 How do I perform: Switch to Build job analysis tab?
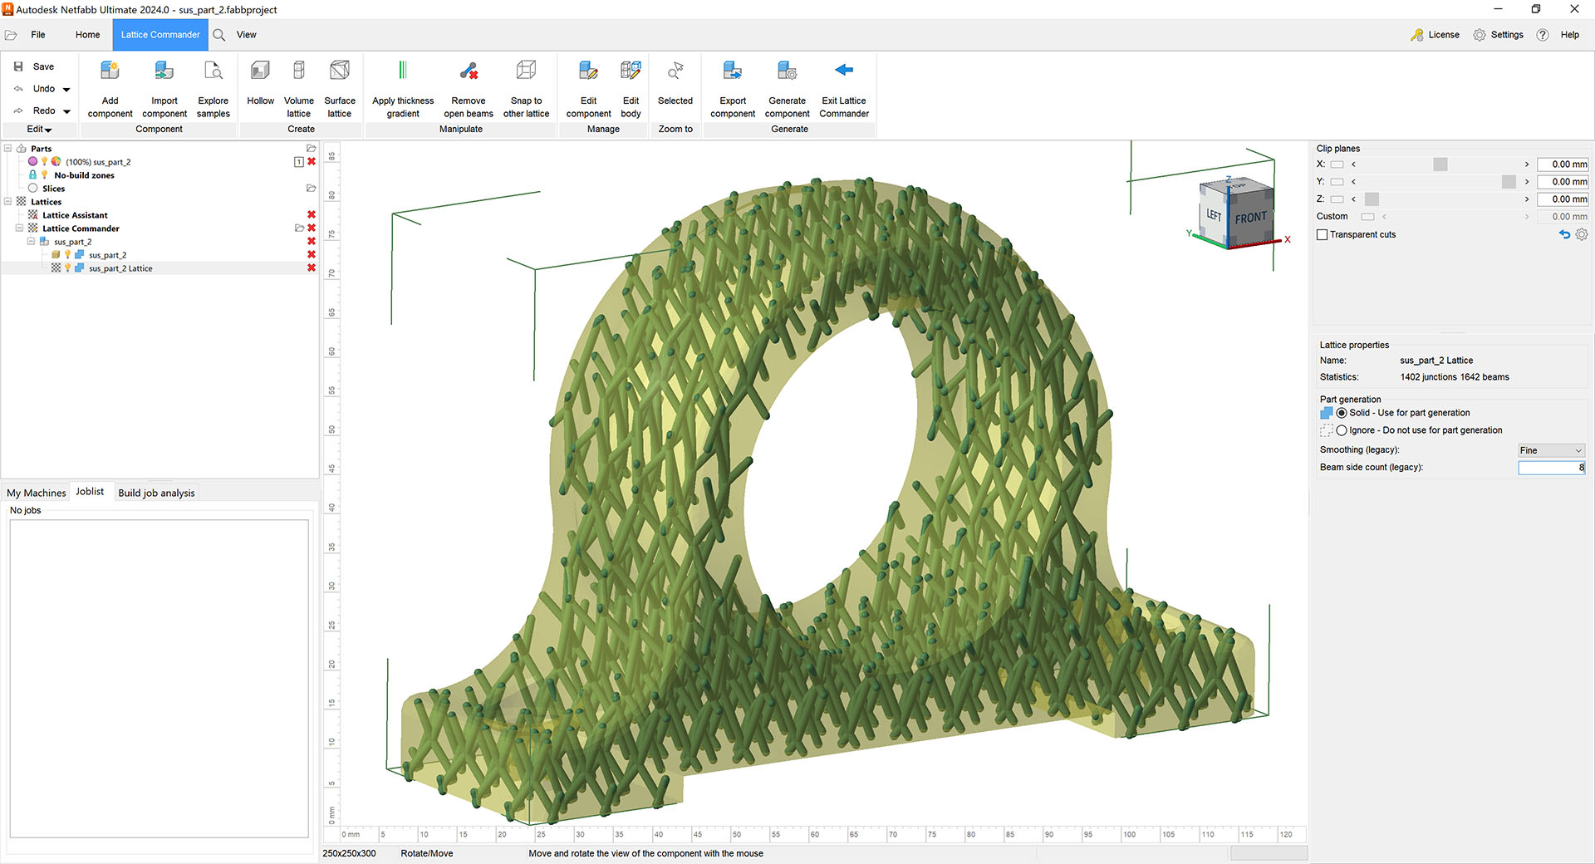point(156,493)
